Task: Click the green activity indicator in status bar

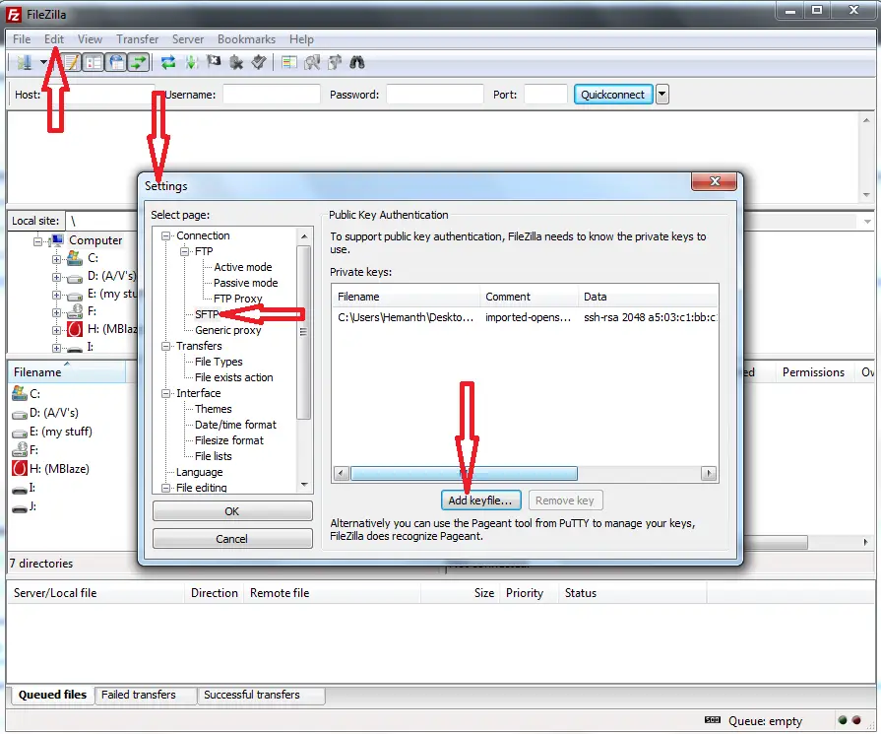Action: pyautogui.click(x=843, y=720)
